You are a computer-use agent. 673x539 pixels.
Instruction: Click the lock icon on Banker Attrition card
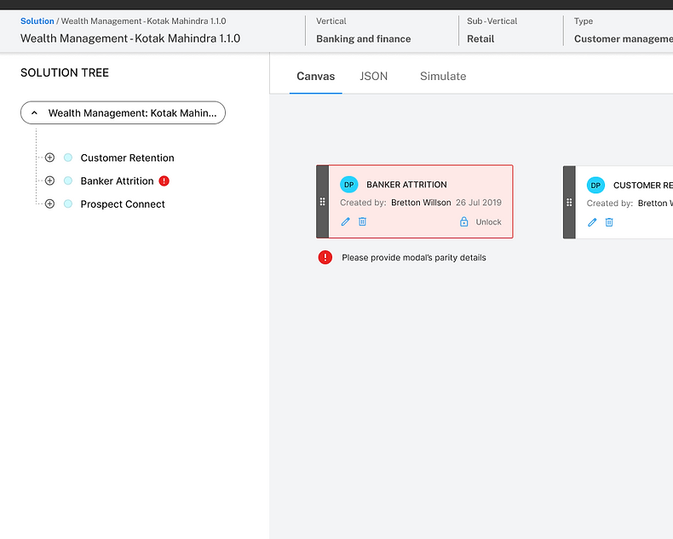(x=464, y=221)
